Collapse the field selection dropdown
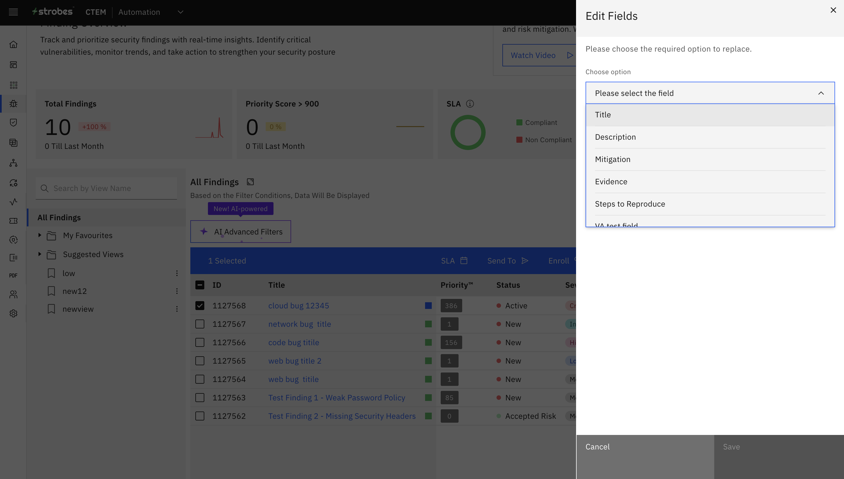Viewport: 844px width, 479px height. (x=821, y=93)
